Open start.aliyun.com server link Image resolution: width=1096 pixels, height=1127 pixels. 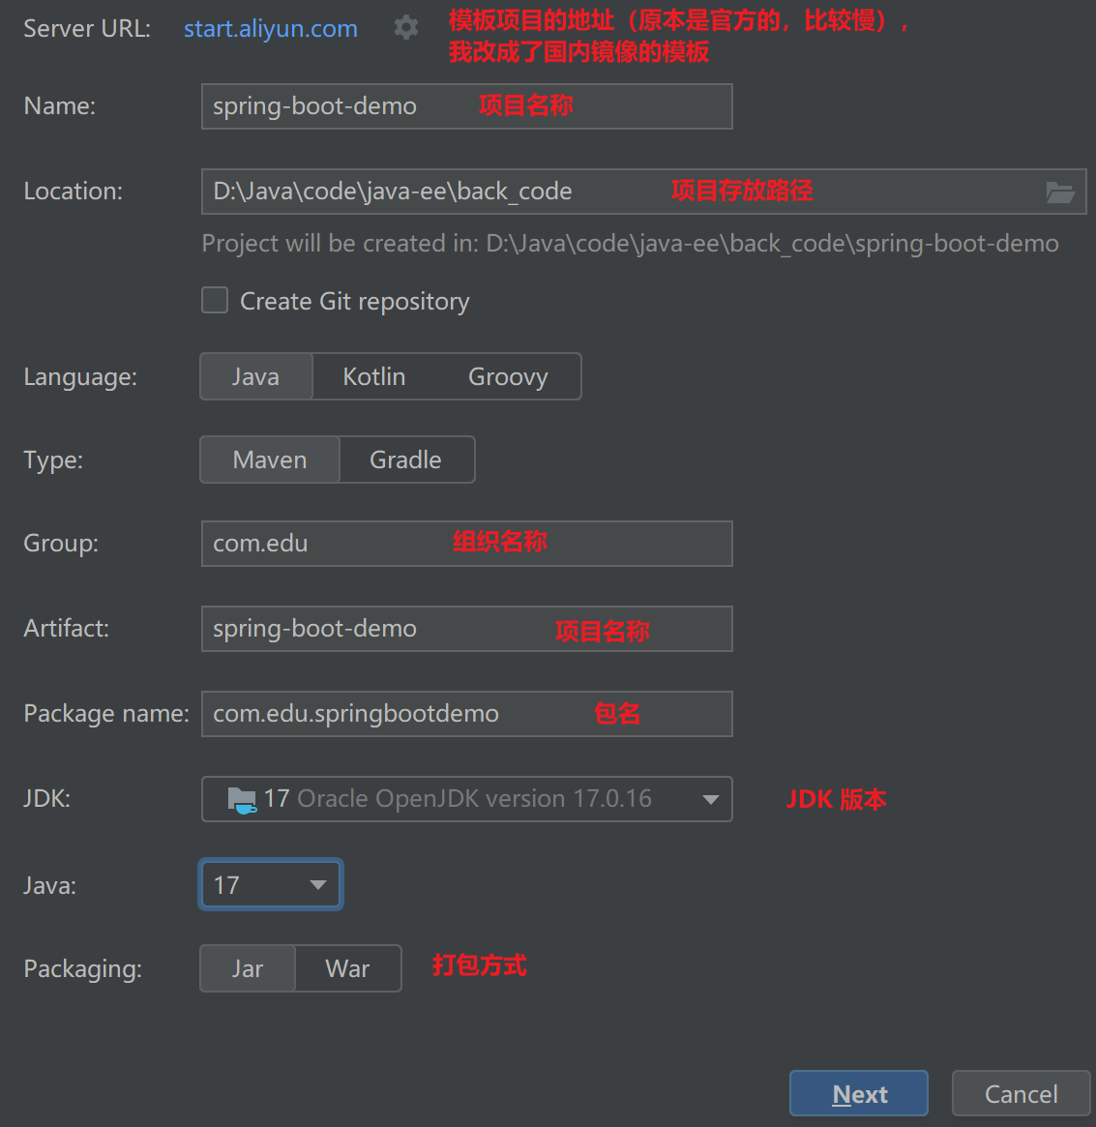click(271, 29)
